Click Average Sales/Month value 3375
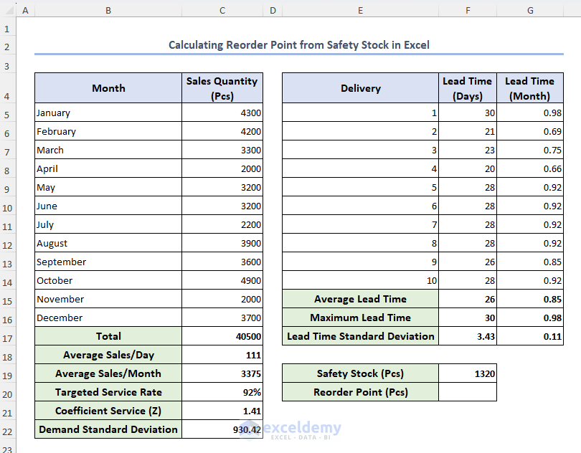This screenshot has width=581, height=453. (222, 373)
